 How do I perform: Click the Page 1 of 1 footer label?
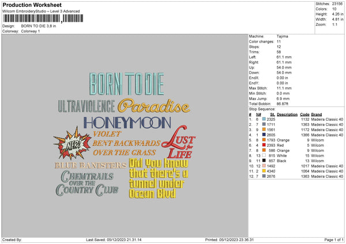(334, 239)
